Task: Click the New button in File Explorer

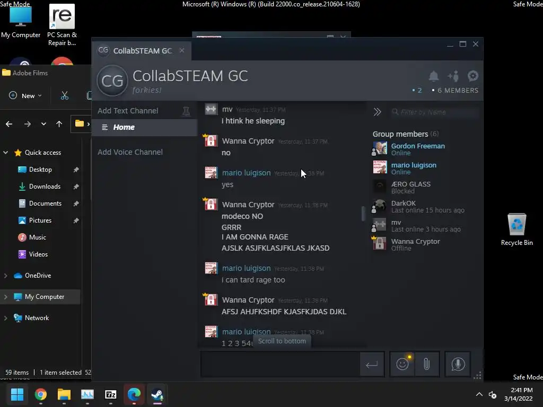Action: pyautogui.click(x=25, y=95)
